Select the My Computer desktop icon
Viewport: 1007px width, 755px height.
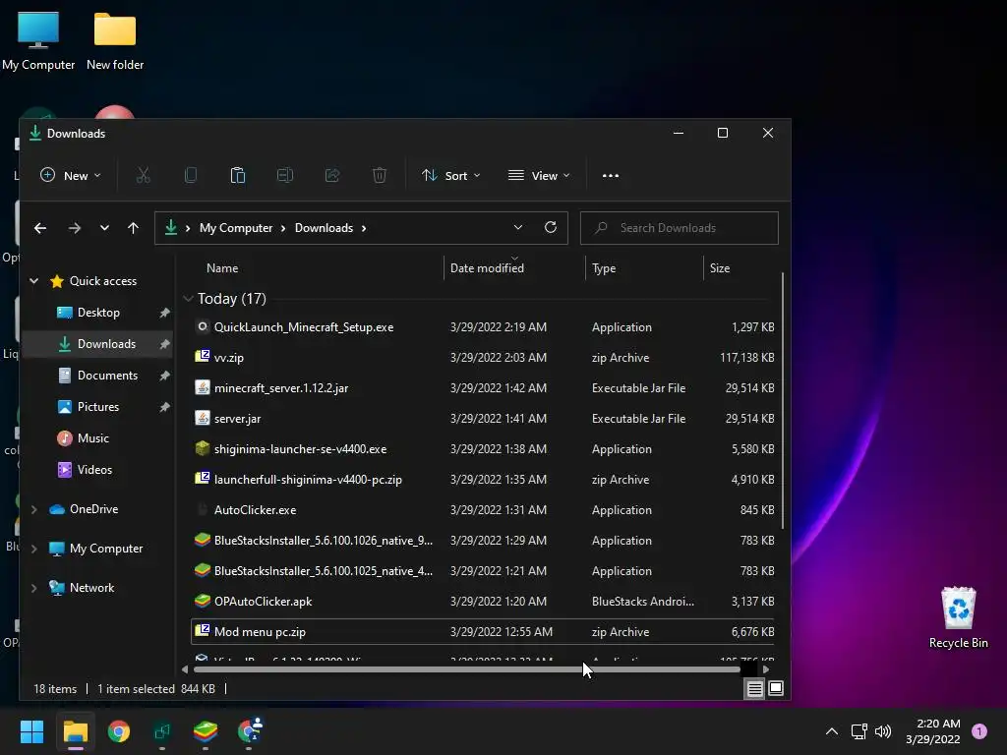coord(38,39)
